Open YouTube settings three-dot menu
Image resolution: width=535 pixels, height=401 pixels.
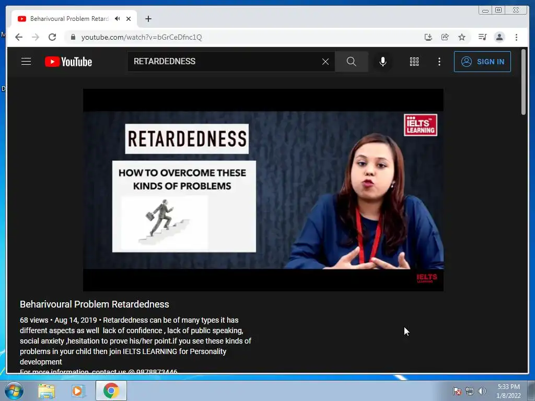(439, 62)
